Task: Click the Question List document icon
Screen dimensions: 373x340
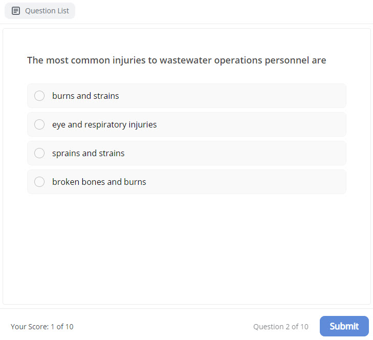Action: [16, 11]
